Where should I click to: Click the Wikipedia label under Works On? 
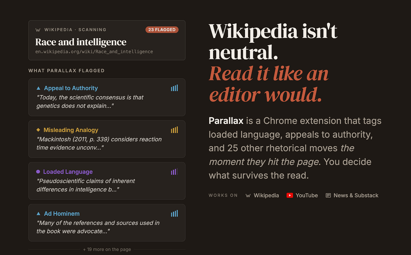266,195
